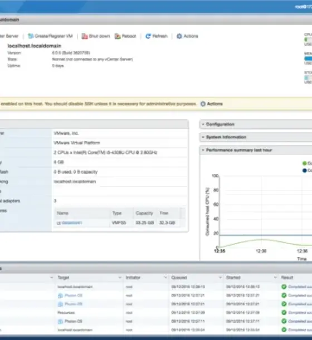Click the green check for the 12:37:11 task
The width and height of the screenshot is (312, 340).
[x=284, y=322]
